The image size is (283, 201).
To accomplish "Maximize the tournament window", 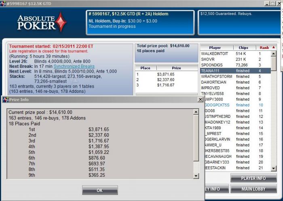I will [x=273, y=3].
